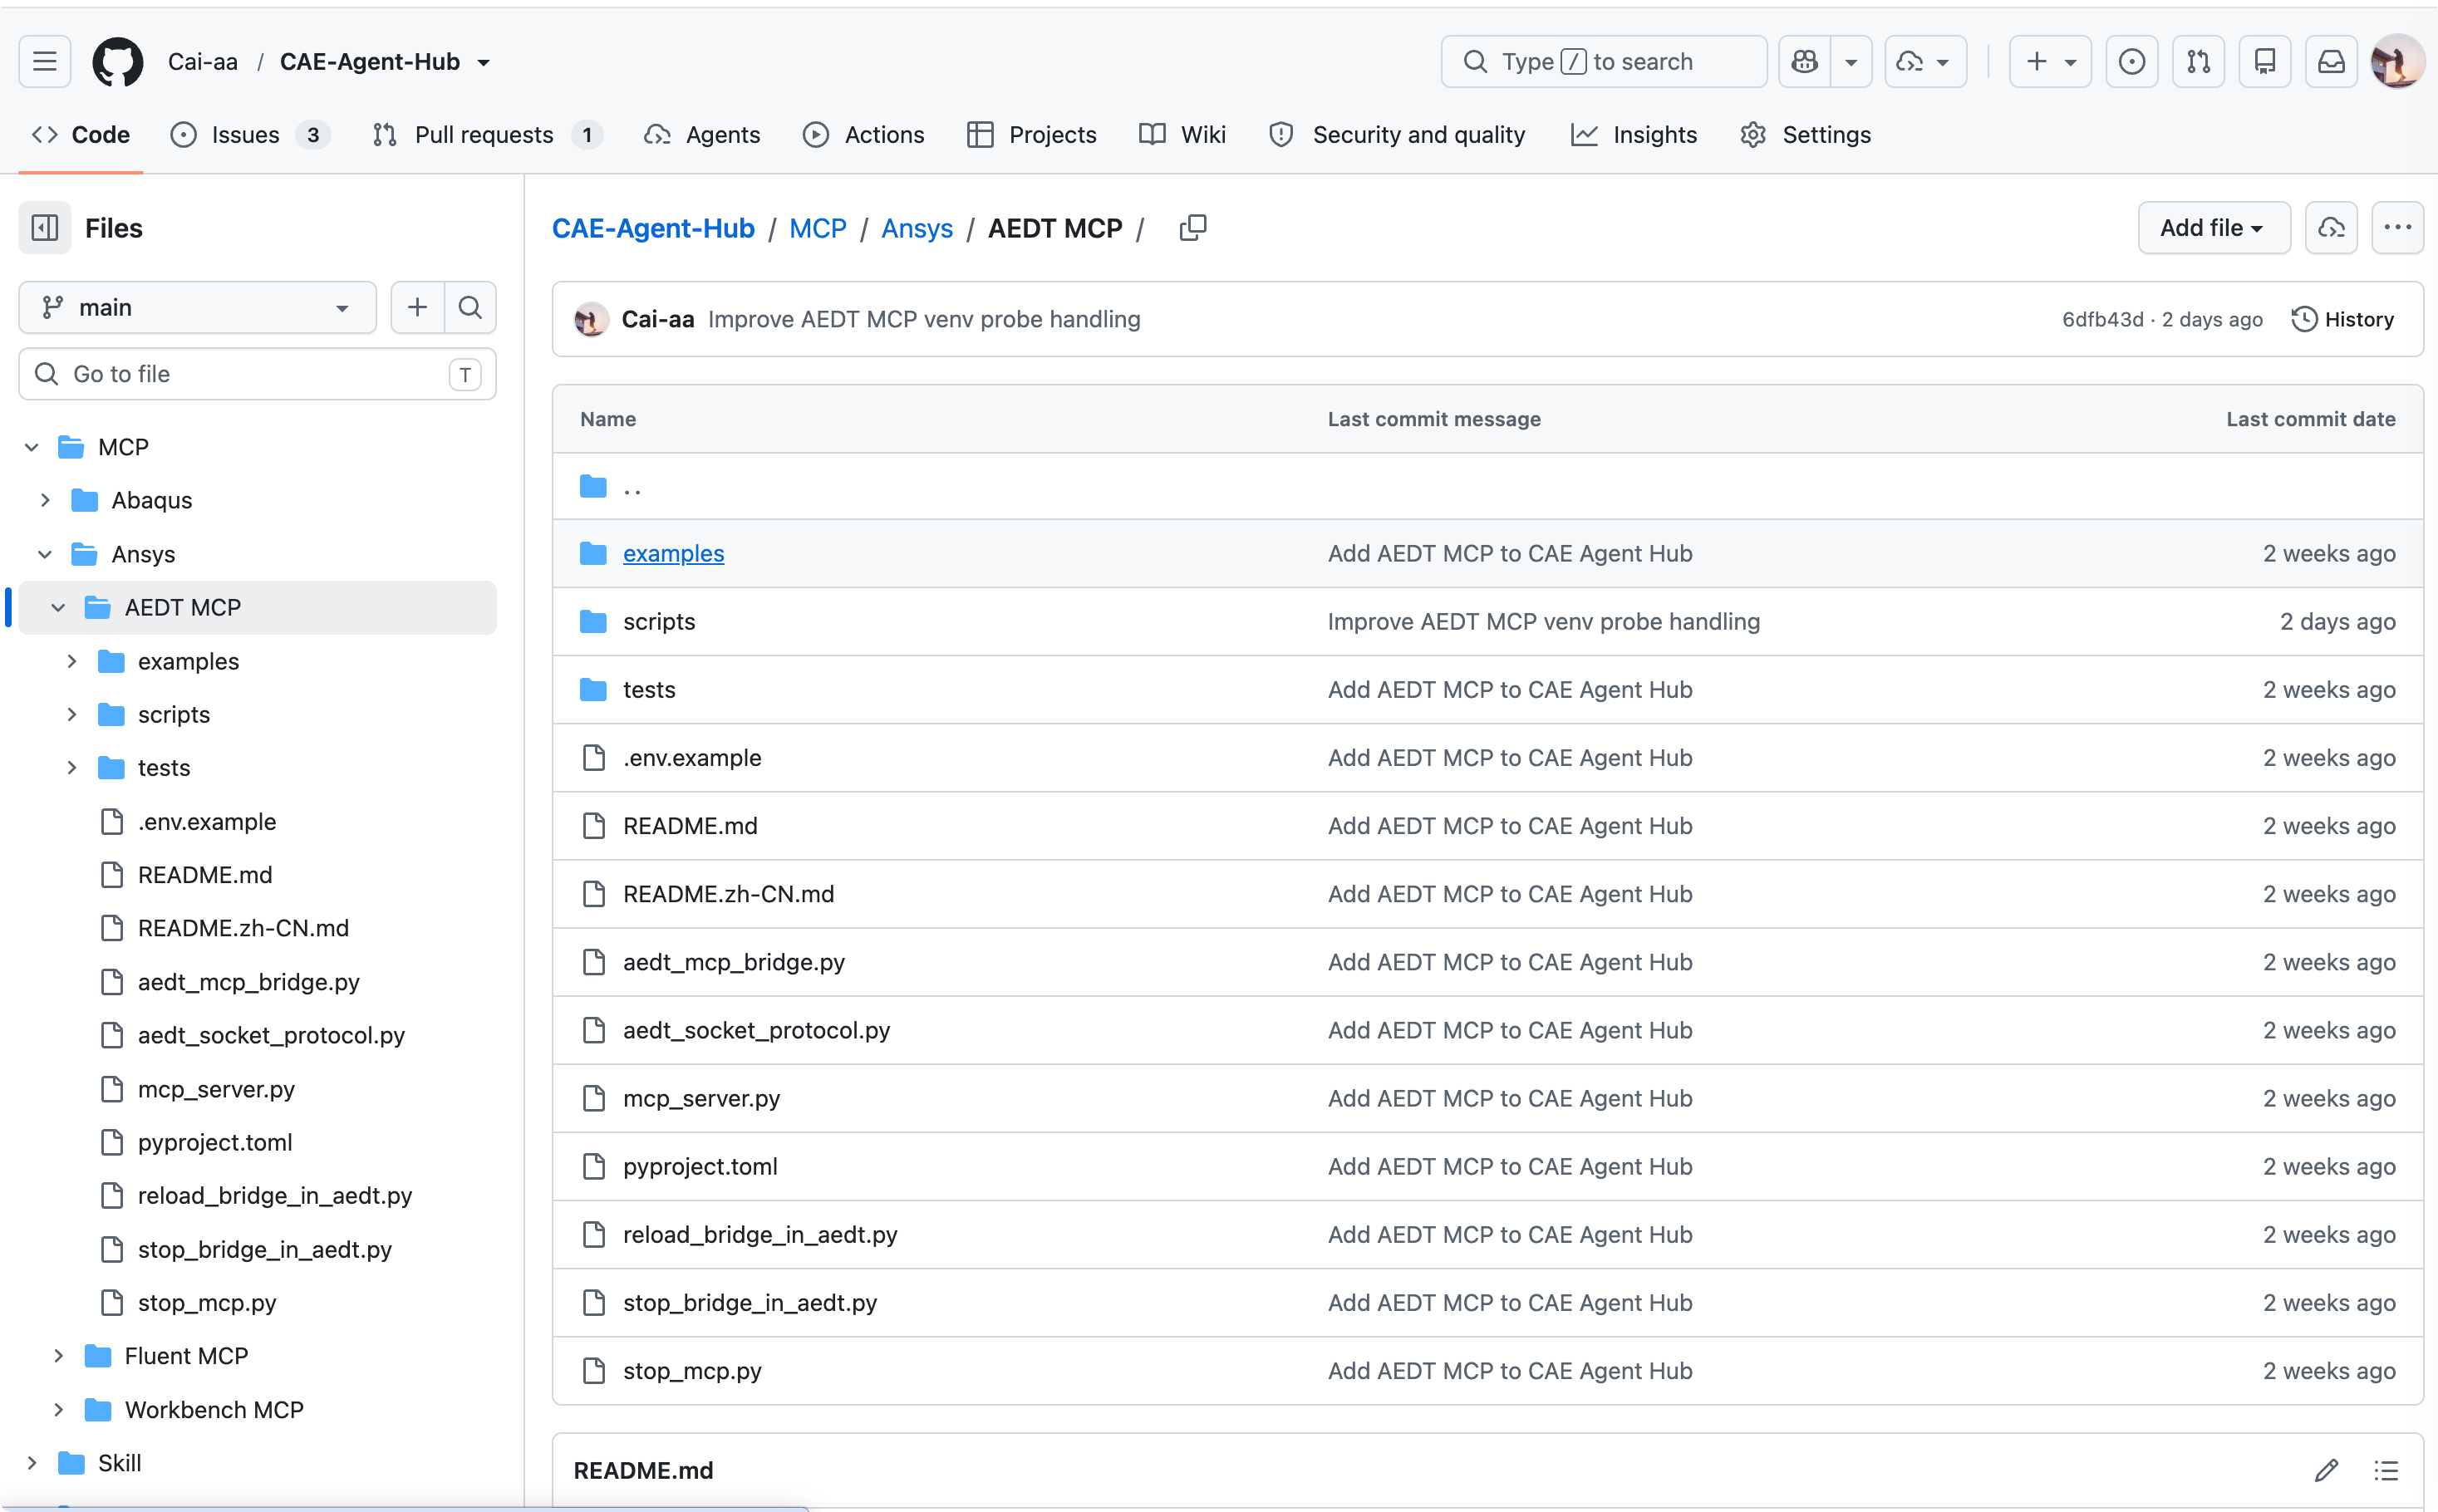This screenshot has height=1512, width=2438.
Task: Open the Wiki tab
Action: pyautogui.click(x=1183, y=135)
